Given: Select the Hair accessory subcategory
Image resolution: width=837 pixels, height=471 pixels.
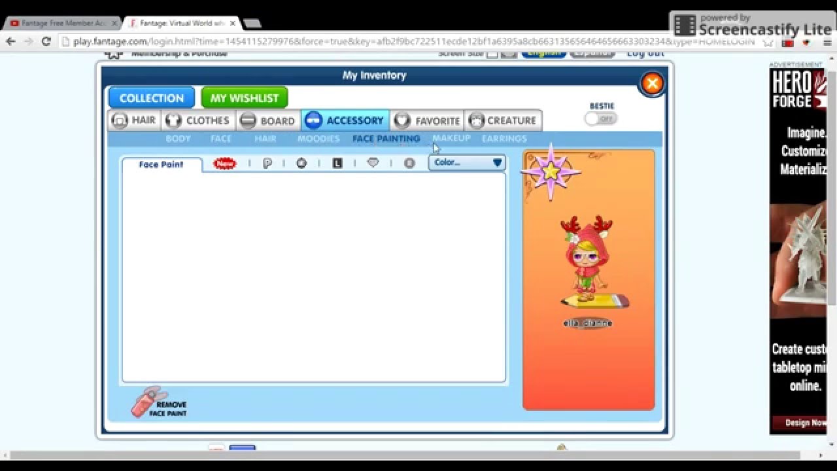Looking at the screenshot, I should [x=265, y=139].
